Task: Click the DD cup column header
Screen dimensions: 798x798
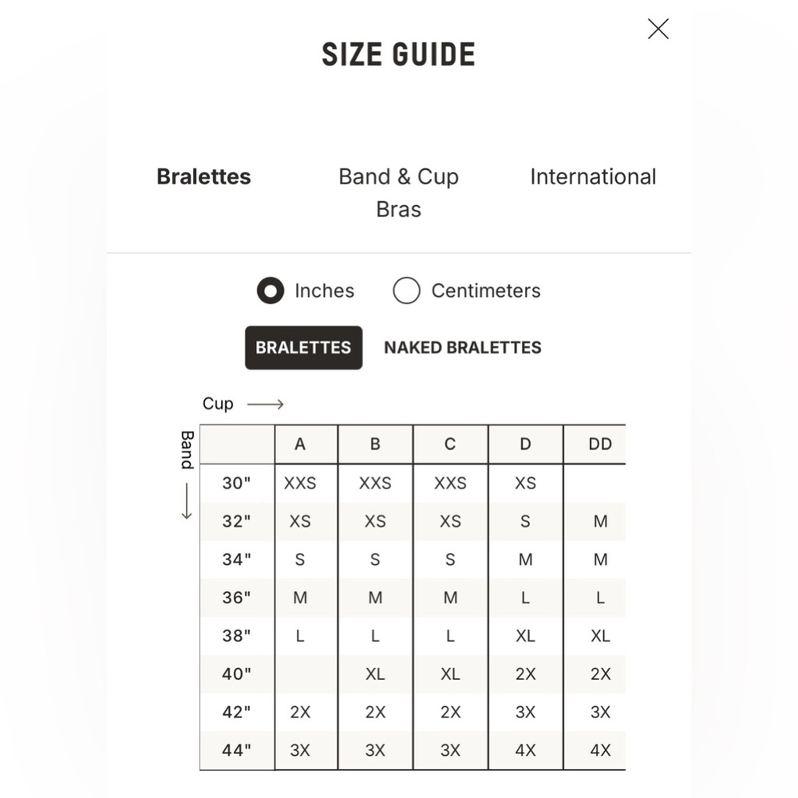Action: [600, 444]
